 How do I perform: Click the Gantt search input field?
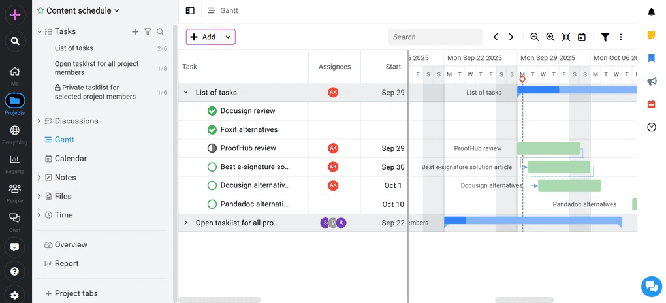(436, 37)
